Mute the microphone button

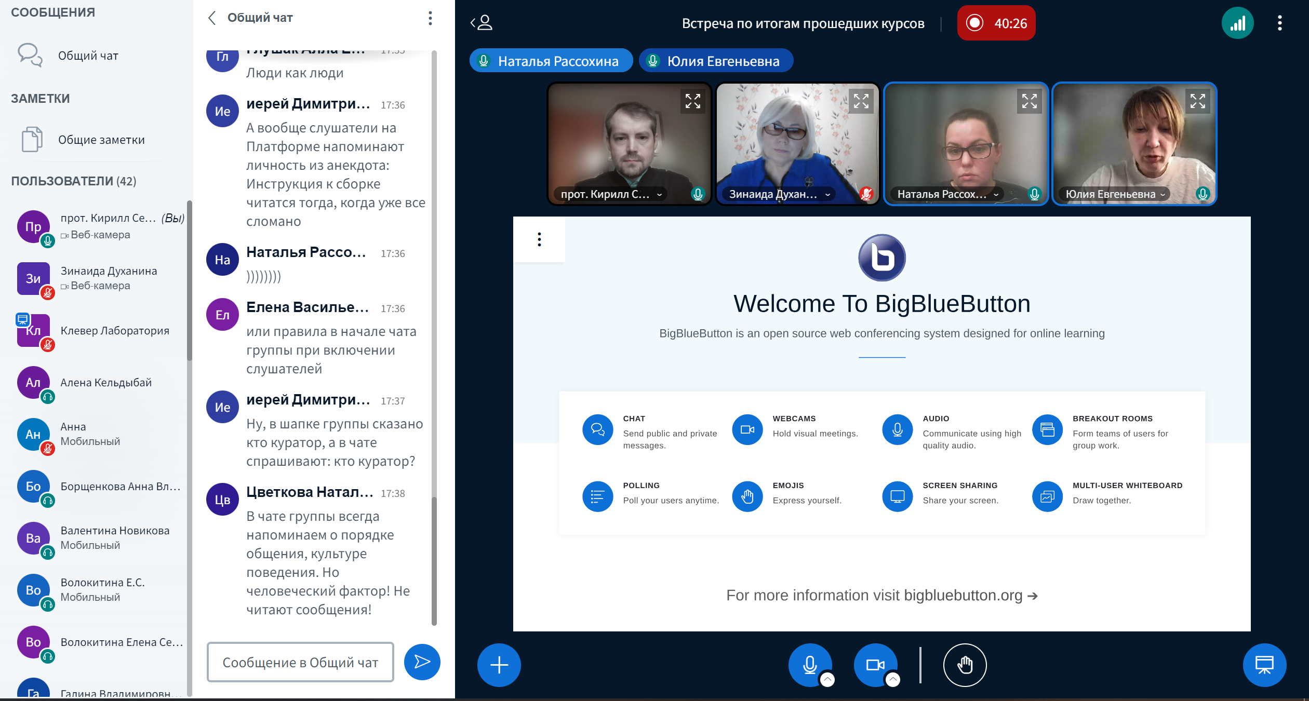(809, 664)
